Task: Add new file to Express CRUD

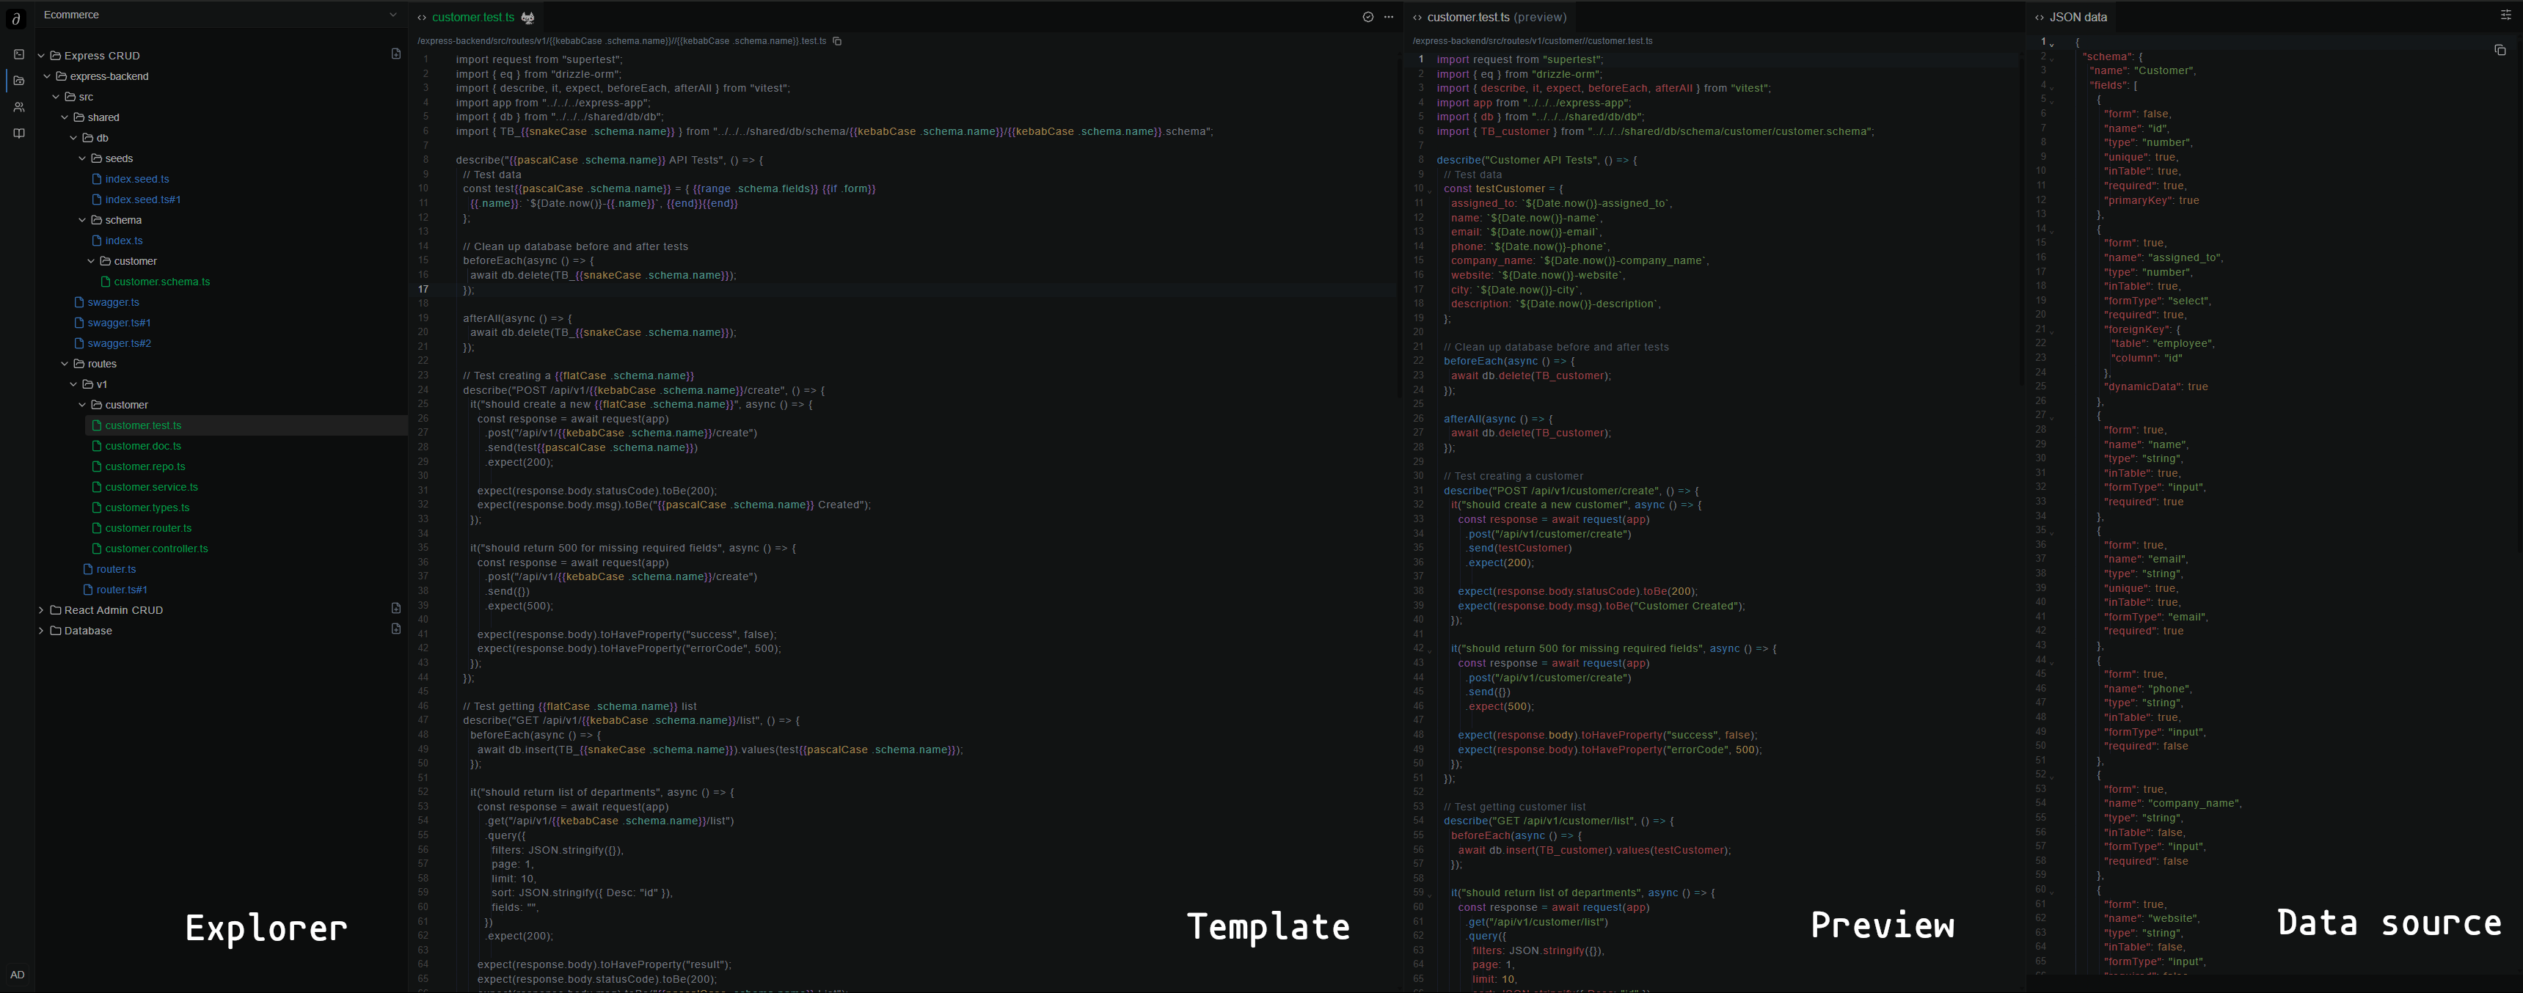Action: 395,55
